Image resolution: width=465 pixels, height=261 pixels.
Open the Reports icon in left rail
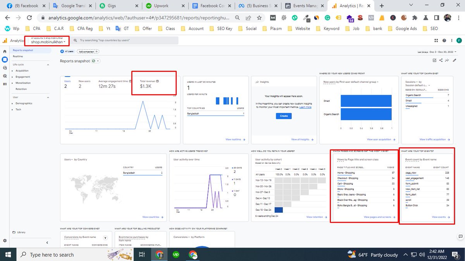pyautogui.click(x=5, y=60)
